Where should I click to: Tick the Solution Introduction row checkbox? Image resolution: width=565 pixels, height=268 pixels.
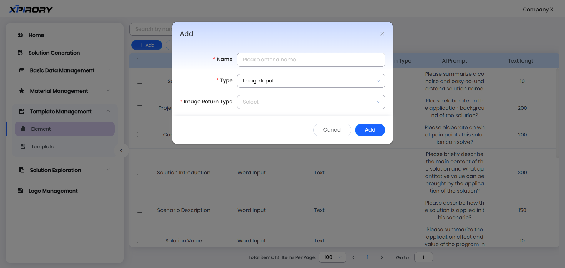[140, 172]
